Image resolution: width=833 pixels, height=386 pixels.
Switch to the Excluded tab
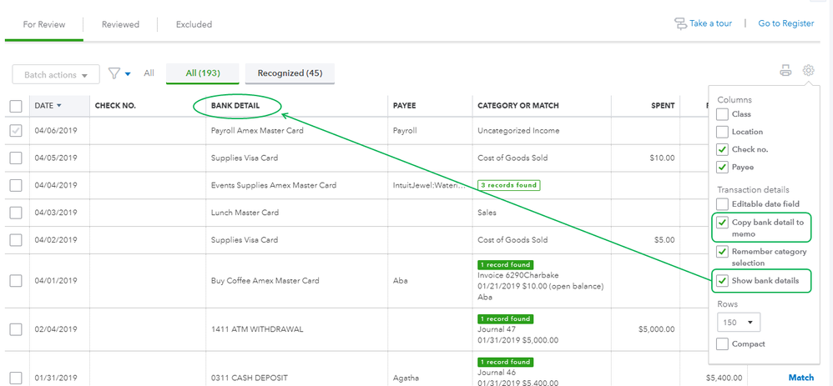click(x=194, y=24)
